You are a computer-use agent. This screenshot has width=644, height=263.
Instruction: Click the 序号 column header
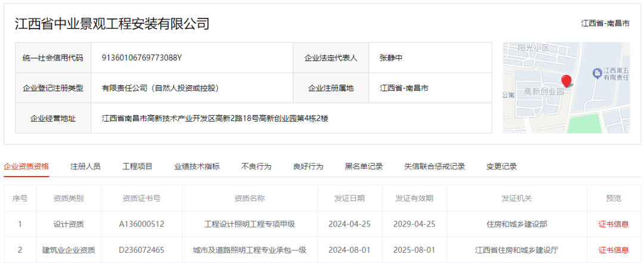tap(20, 198)
